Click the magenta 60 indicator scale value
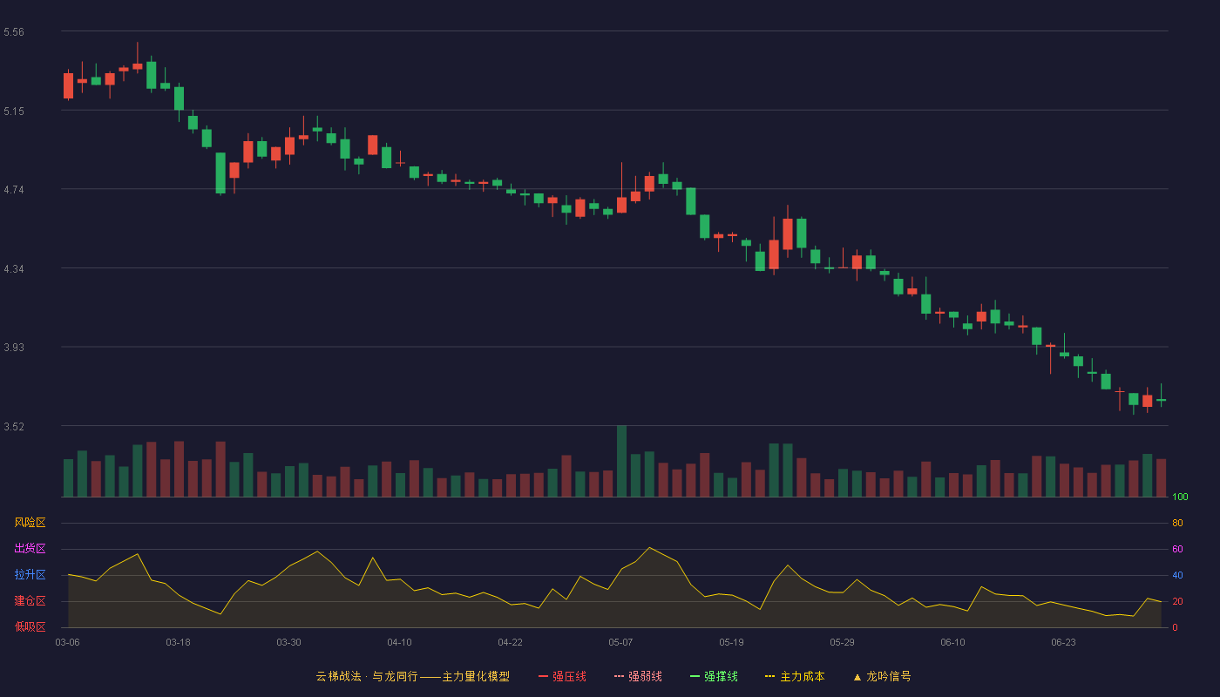This screenshot has width=1220, height=697. (1177, 549)
